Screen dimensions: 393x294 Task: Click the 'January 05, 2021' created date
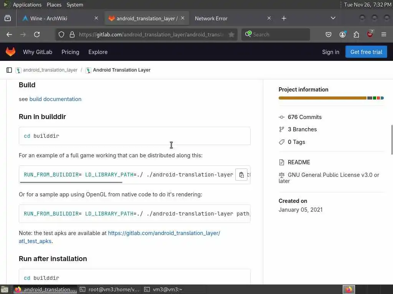(301, 210)
